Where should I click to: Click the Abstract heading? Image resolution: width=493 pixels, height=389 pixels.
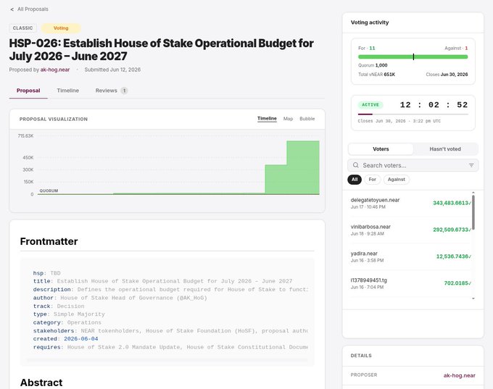point(41,382)
